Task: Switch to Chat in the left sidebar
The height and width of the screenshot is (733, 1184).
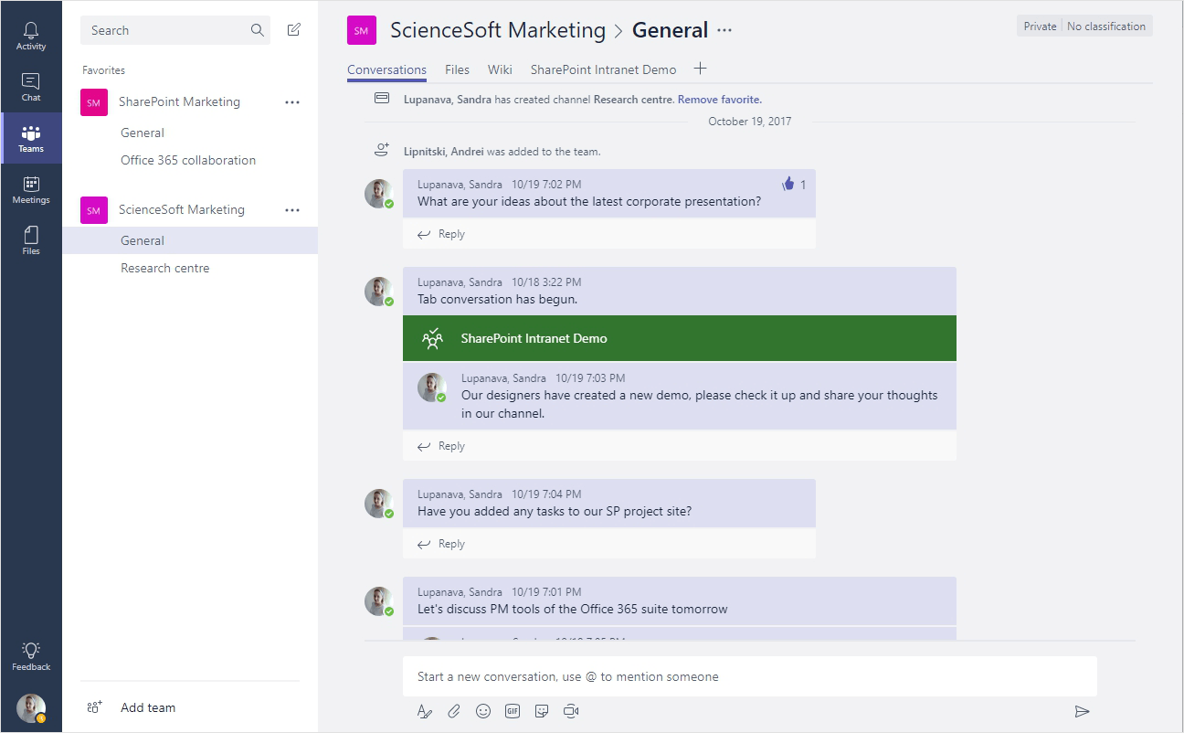Action: [x=31, y=84]
